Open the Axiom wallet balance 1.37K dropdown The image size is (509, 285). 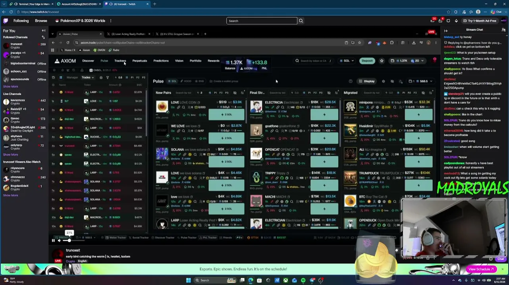tap(407, 61)
